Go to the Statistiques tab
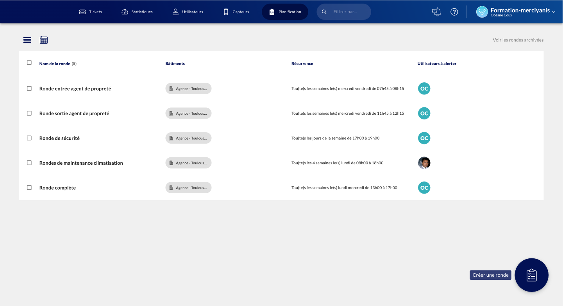The height and width of the screenshot is (306, 563). pyautogui.click(x=137, y=12)
